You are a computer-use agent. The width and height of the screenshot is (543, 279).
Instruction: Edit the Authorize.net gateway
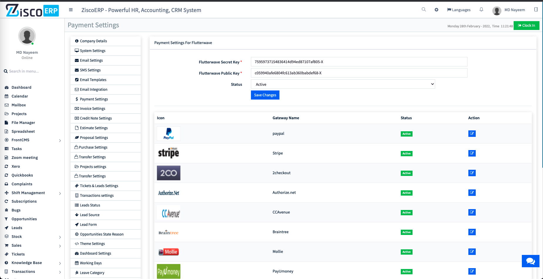(x=472, y=193)
